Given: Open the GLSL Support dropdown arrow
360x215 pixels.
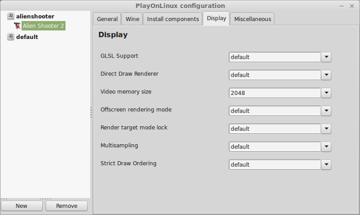Looking at the screenshot, I should tap(326, 57).
